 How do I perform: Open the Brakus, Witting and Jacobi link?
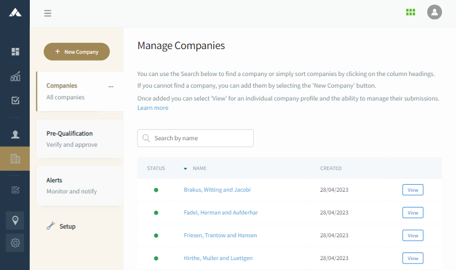click(217, 190)
